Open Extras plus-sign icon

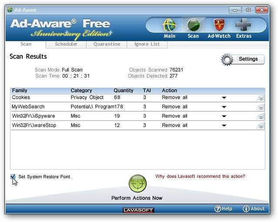pyautogui.click(x=244, y=25)
